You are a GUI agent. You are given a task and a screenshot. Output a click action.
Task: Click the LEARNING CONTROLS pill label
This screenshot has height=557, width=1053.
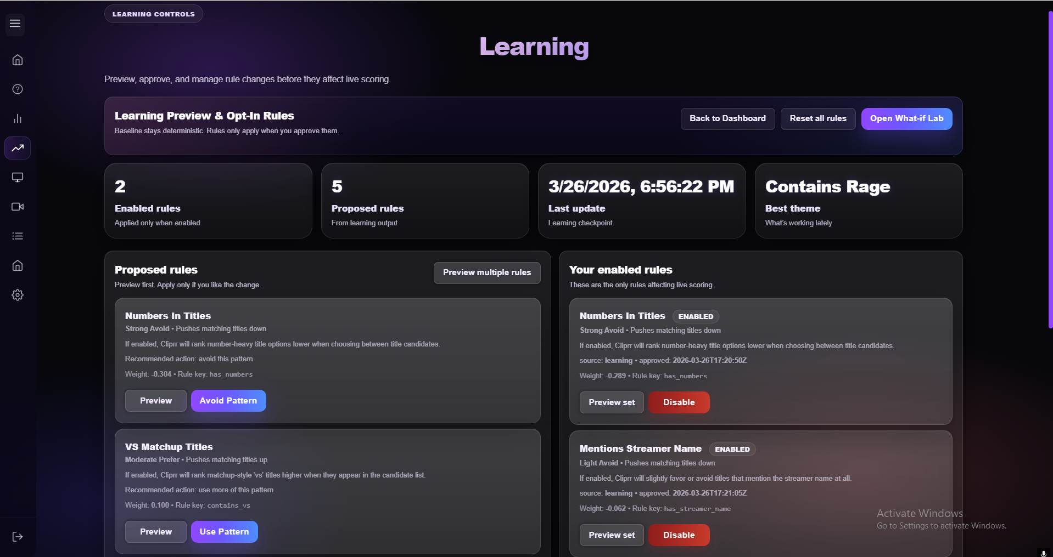[153, 13]
